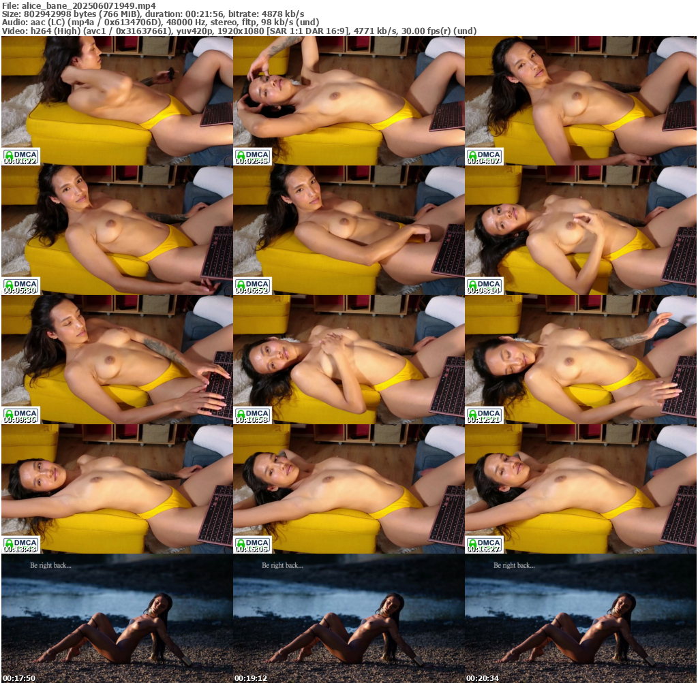Select the beach frame stamped 00:17:50
Screen dimensions: 698x683
click(117, 618)
